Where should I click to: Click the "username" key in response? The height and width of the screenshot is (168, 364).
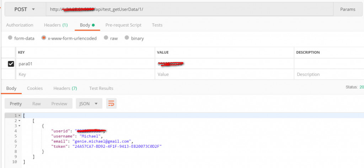(63, 136)
